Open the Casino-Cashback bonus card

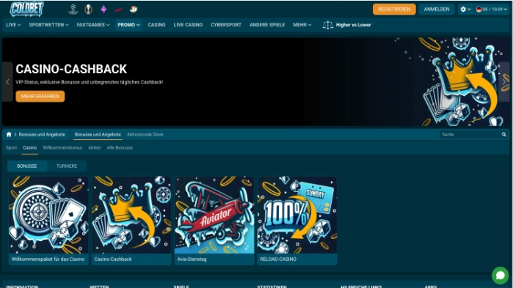coord(131,221)
